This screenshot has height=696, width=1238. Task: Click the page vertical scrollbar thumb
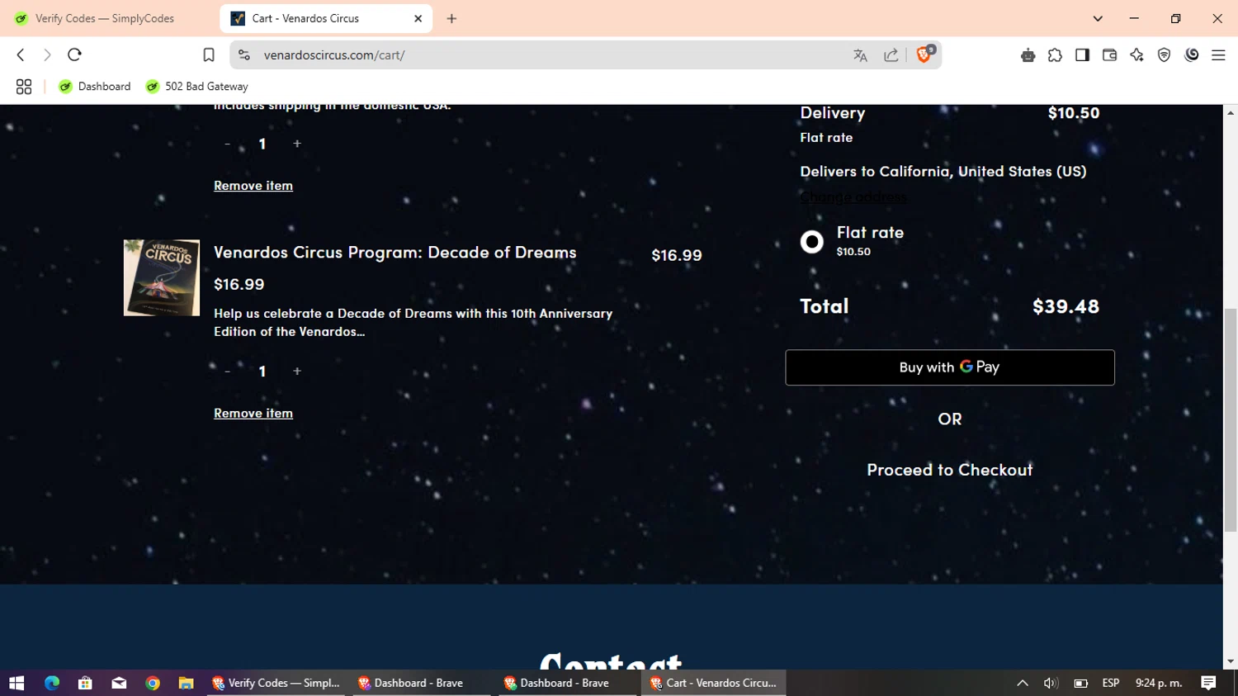tap(1230, 419)
